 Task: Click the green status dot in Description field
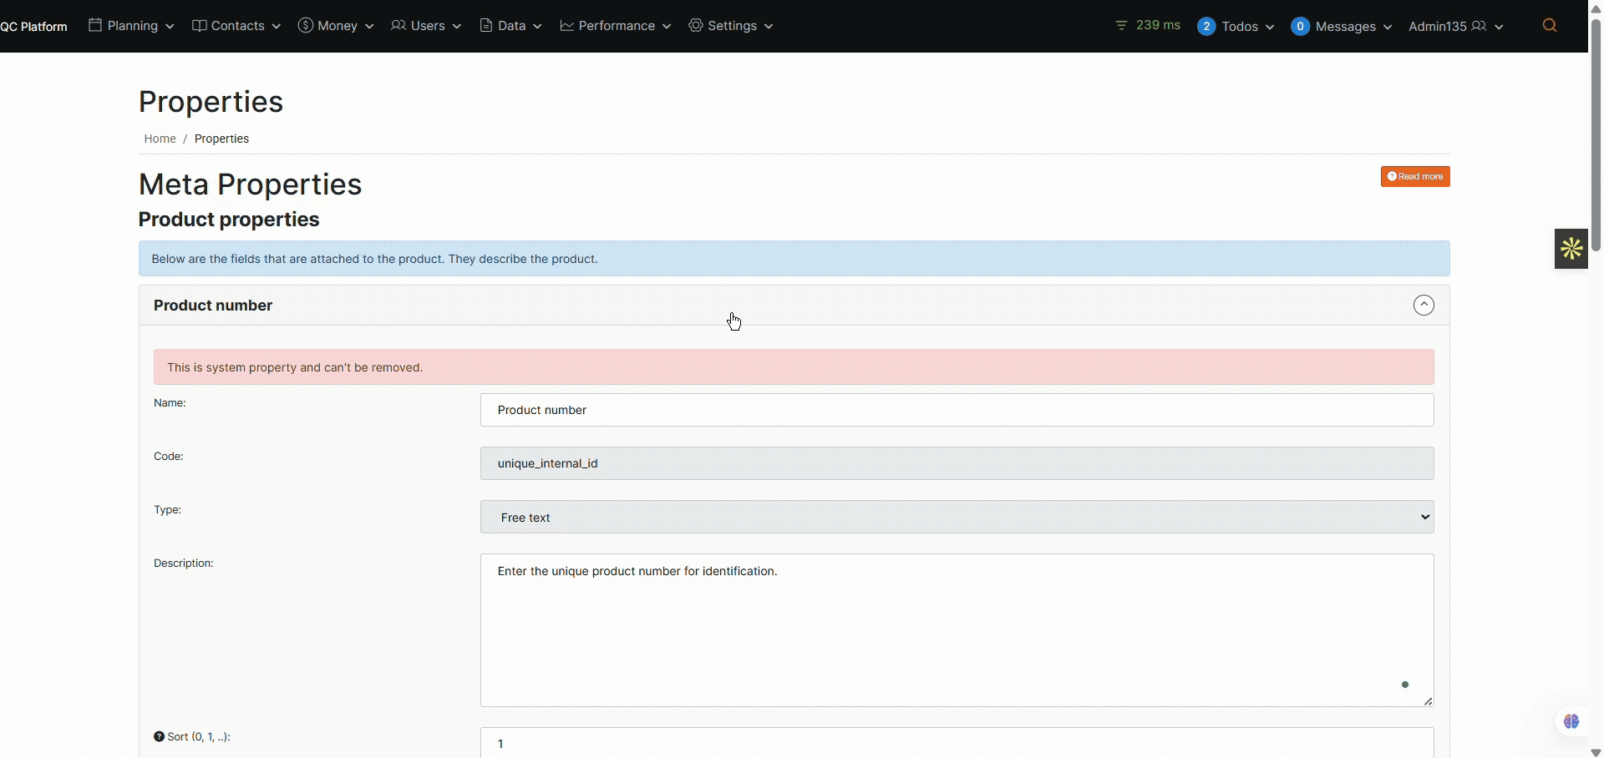(x=1405, y=684)
